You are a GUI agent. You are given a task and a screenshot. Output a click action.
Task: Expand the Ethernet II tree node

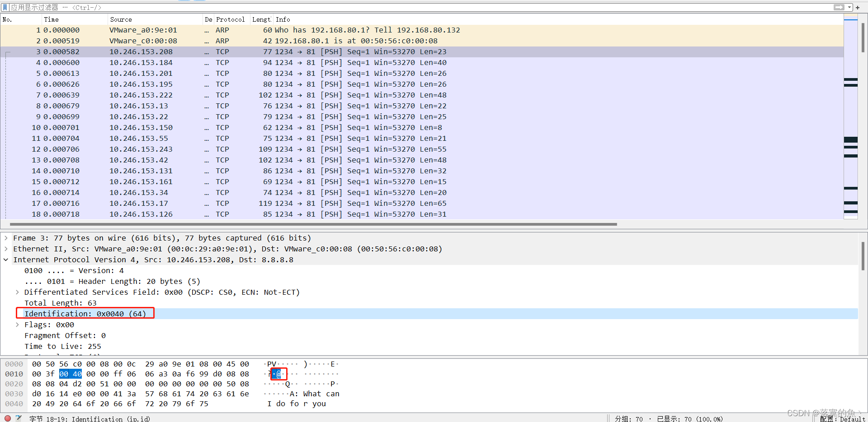(6, 249)
